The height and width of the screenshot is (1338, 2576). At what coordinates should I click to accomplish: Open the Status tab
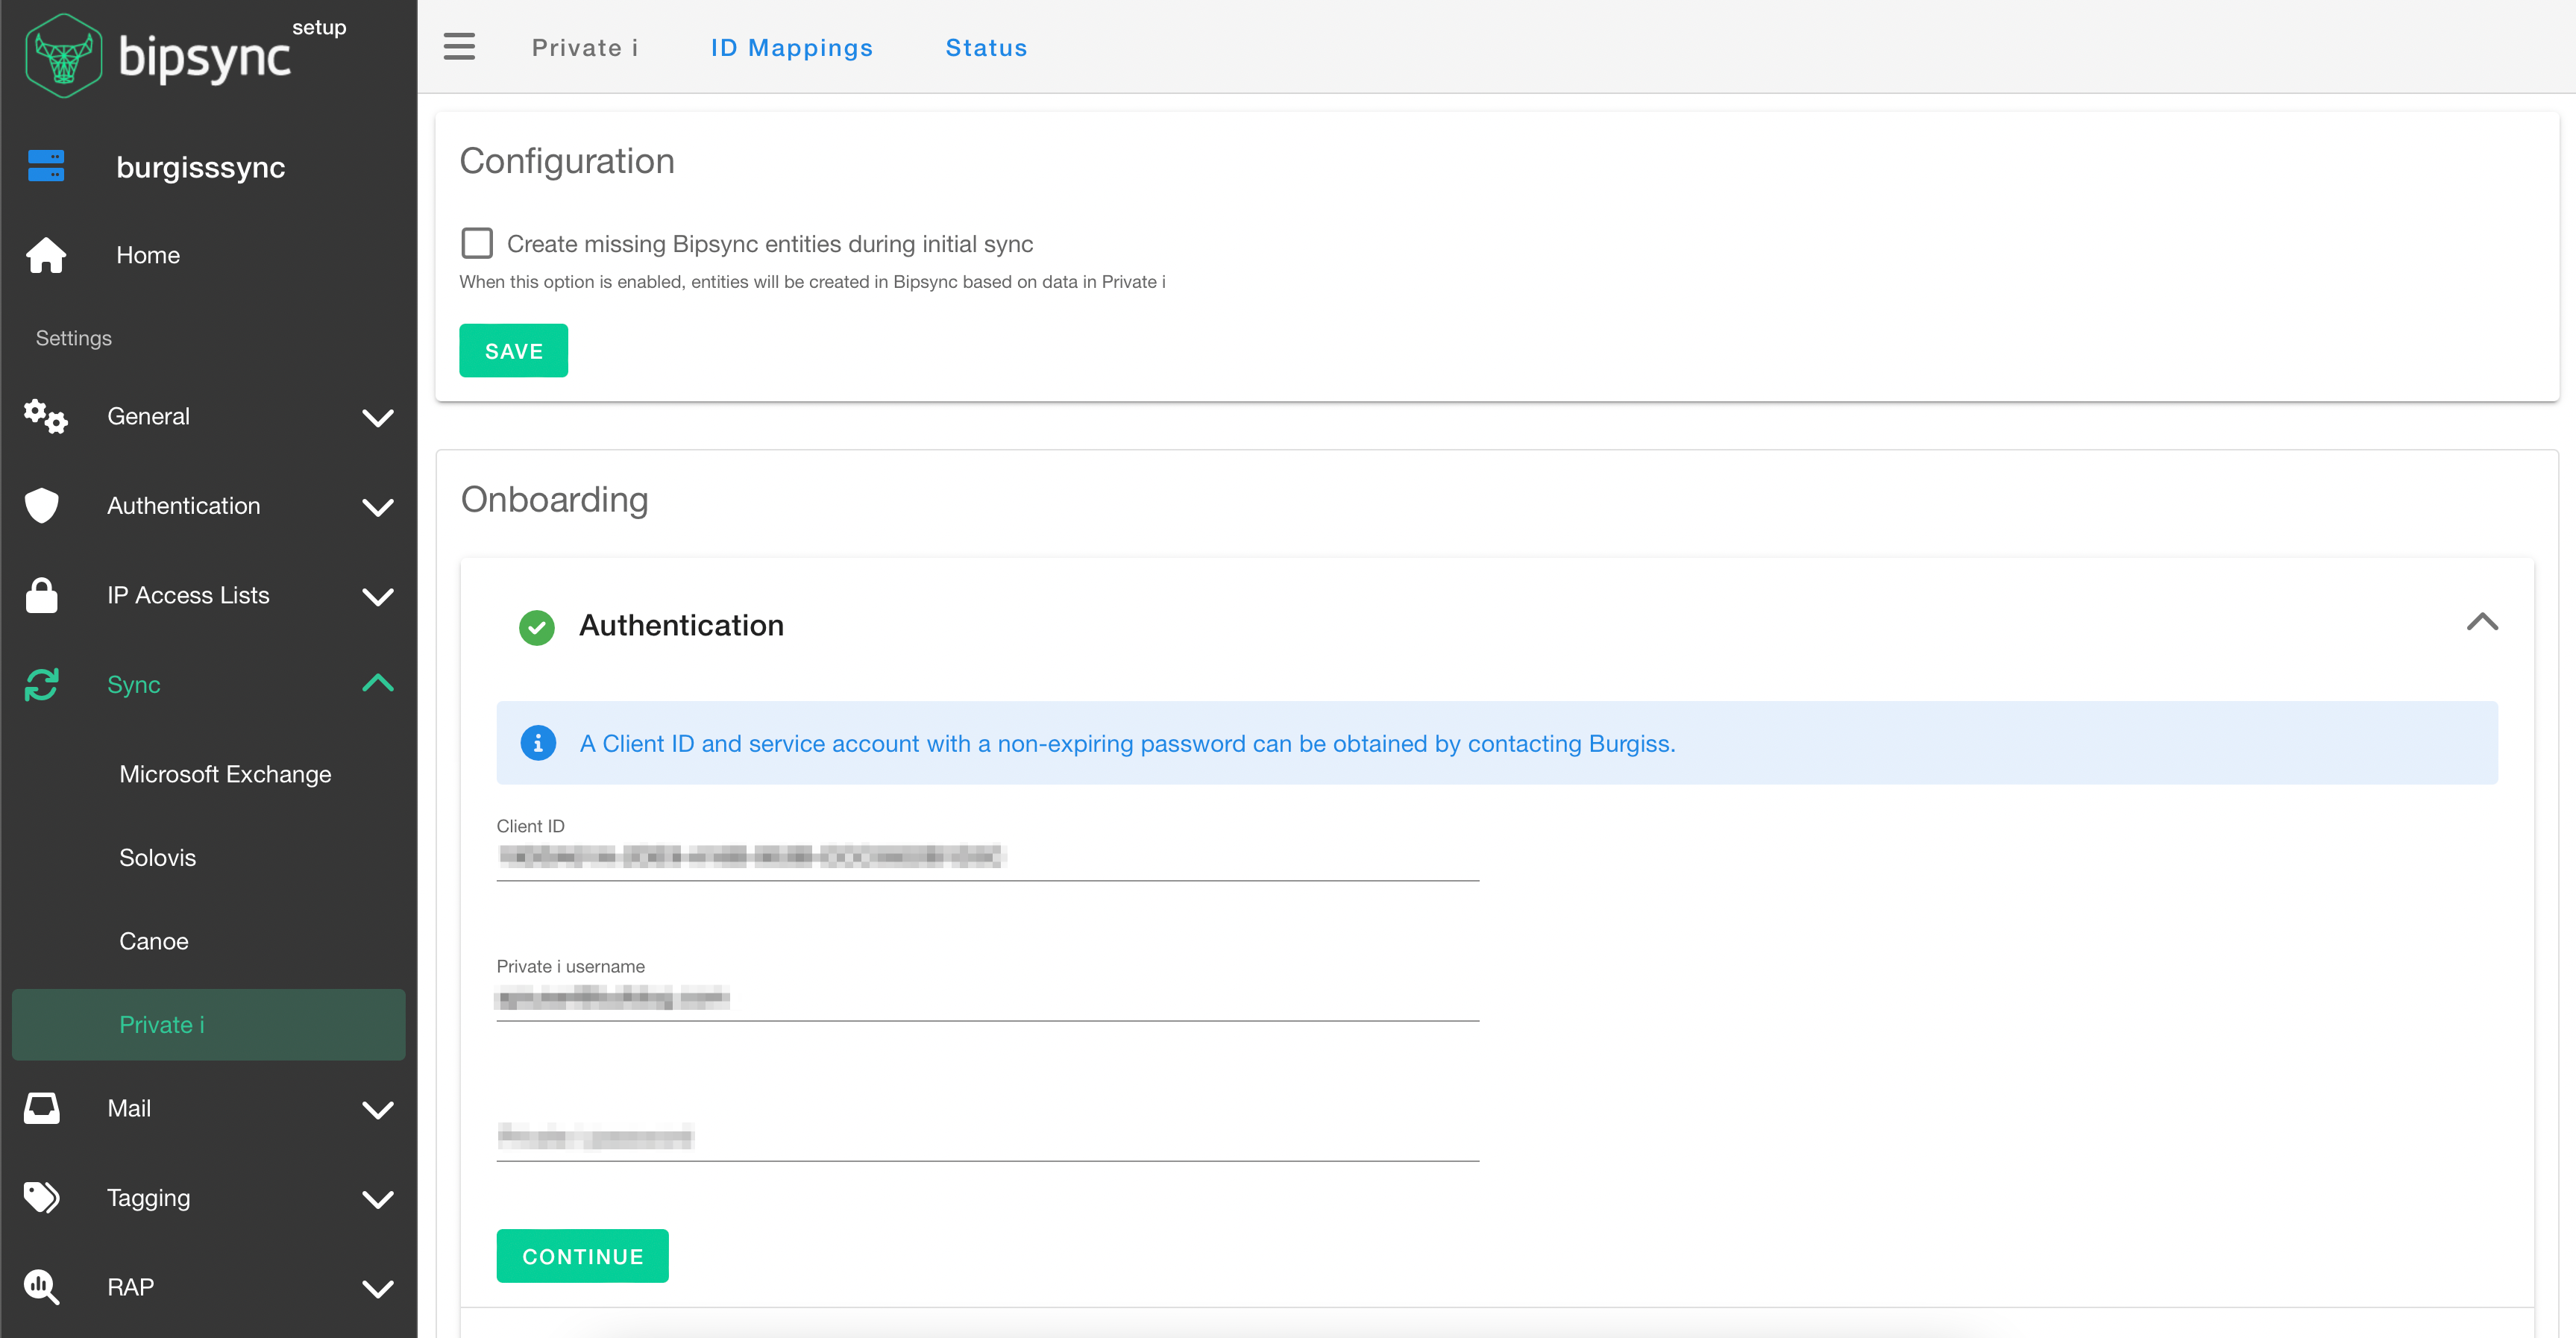click(x=986, y=48)
